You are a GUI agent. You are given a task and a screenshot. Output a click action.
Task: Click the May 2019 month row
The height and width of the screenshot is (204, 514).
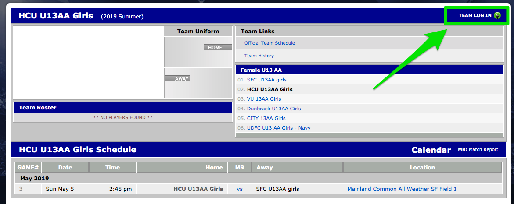pyautogui.click(x=258, y=179)
